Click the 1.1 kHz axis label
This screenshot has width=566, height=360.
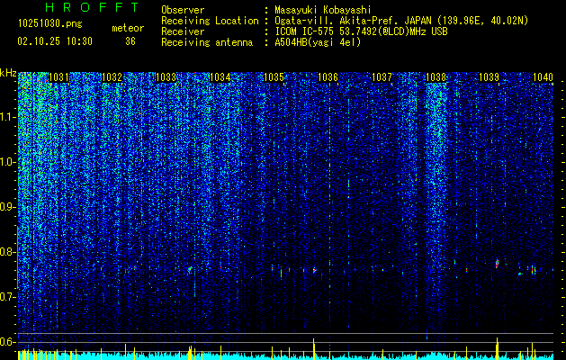pyautogui.click(x=8, y=117)
